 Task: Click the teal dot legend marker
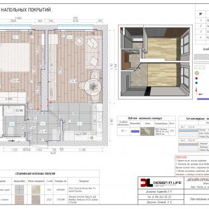[197, 83]
